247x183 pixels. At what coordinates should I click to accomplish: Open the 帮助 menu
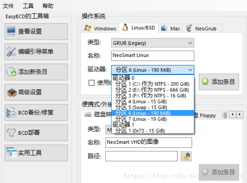[x=48, y=6]
